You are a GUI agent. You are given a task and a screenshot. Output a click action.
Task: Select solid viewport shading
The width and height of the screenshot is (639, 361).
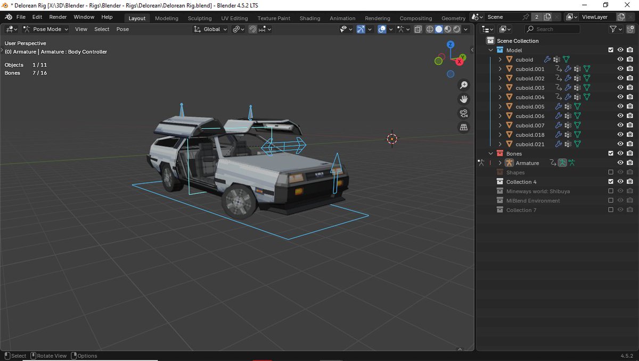pos(439,29)
